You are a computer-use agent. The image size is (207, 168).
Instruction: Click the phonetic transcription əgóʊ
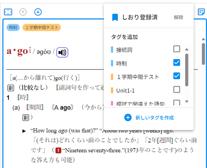(x=44, y=52)
